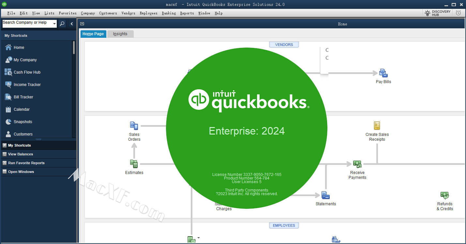Viewport: 466px width, 244px height.
Task: Click the Refunds & Credits icon
Action: point(444,195)
